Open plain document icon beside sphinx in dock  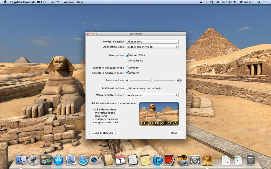(x=226, y=160)
